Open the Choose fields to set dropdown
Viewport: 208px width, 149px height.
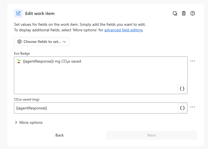pyautogui.click(x=42, y=42)
